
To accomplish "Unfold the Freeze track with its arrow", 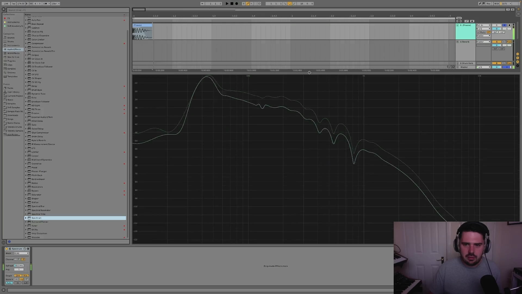I will [458, 25].
